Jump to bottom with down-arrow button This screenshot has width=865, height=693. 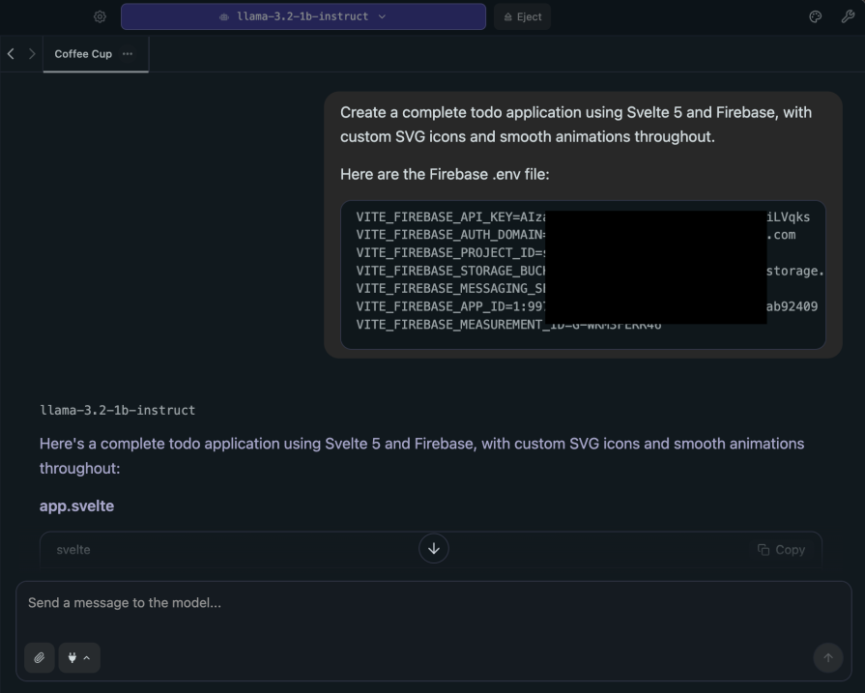[x=433, y=549]
